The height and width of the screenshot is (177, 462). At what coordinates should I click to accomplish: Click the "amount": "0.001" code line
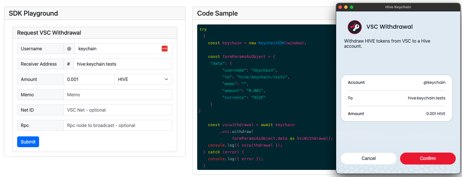pos(244,91)
